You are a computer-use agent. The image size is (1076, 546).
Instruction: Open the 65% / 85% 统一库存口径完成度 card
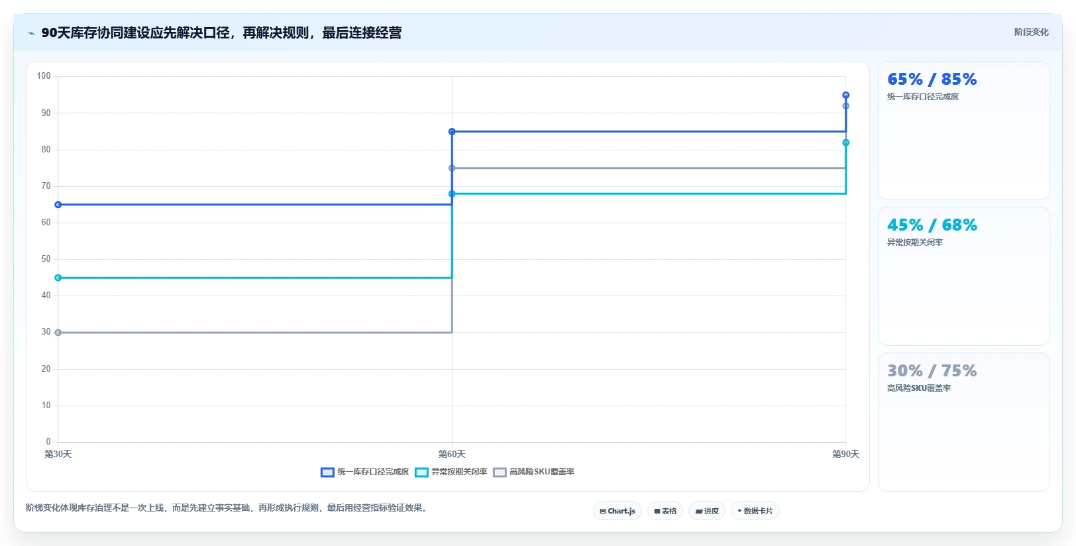pyautogui.click(x=964, y=131)
